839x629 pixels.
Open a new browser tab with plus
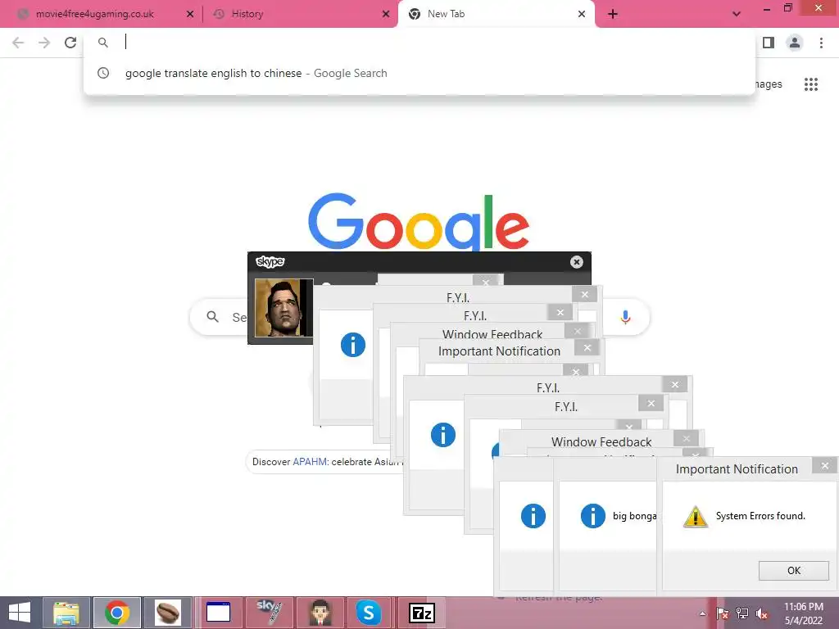click(x=613, y=14)
